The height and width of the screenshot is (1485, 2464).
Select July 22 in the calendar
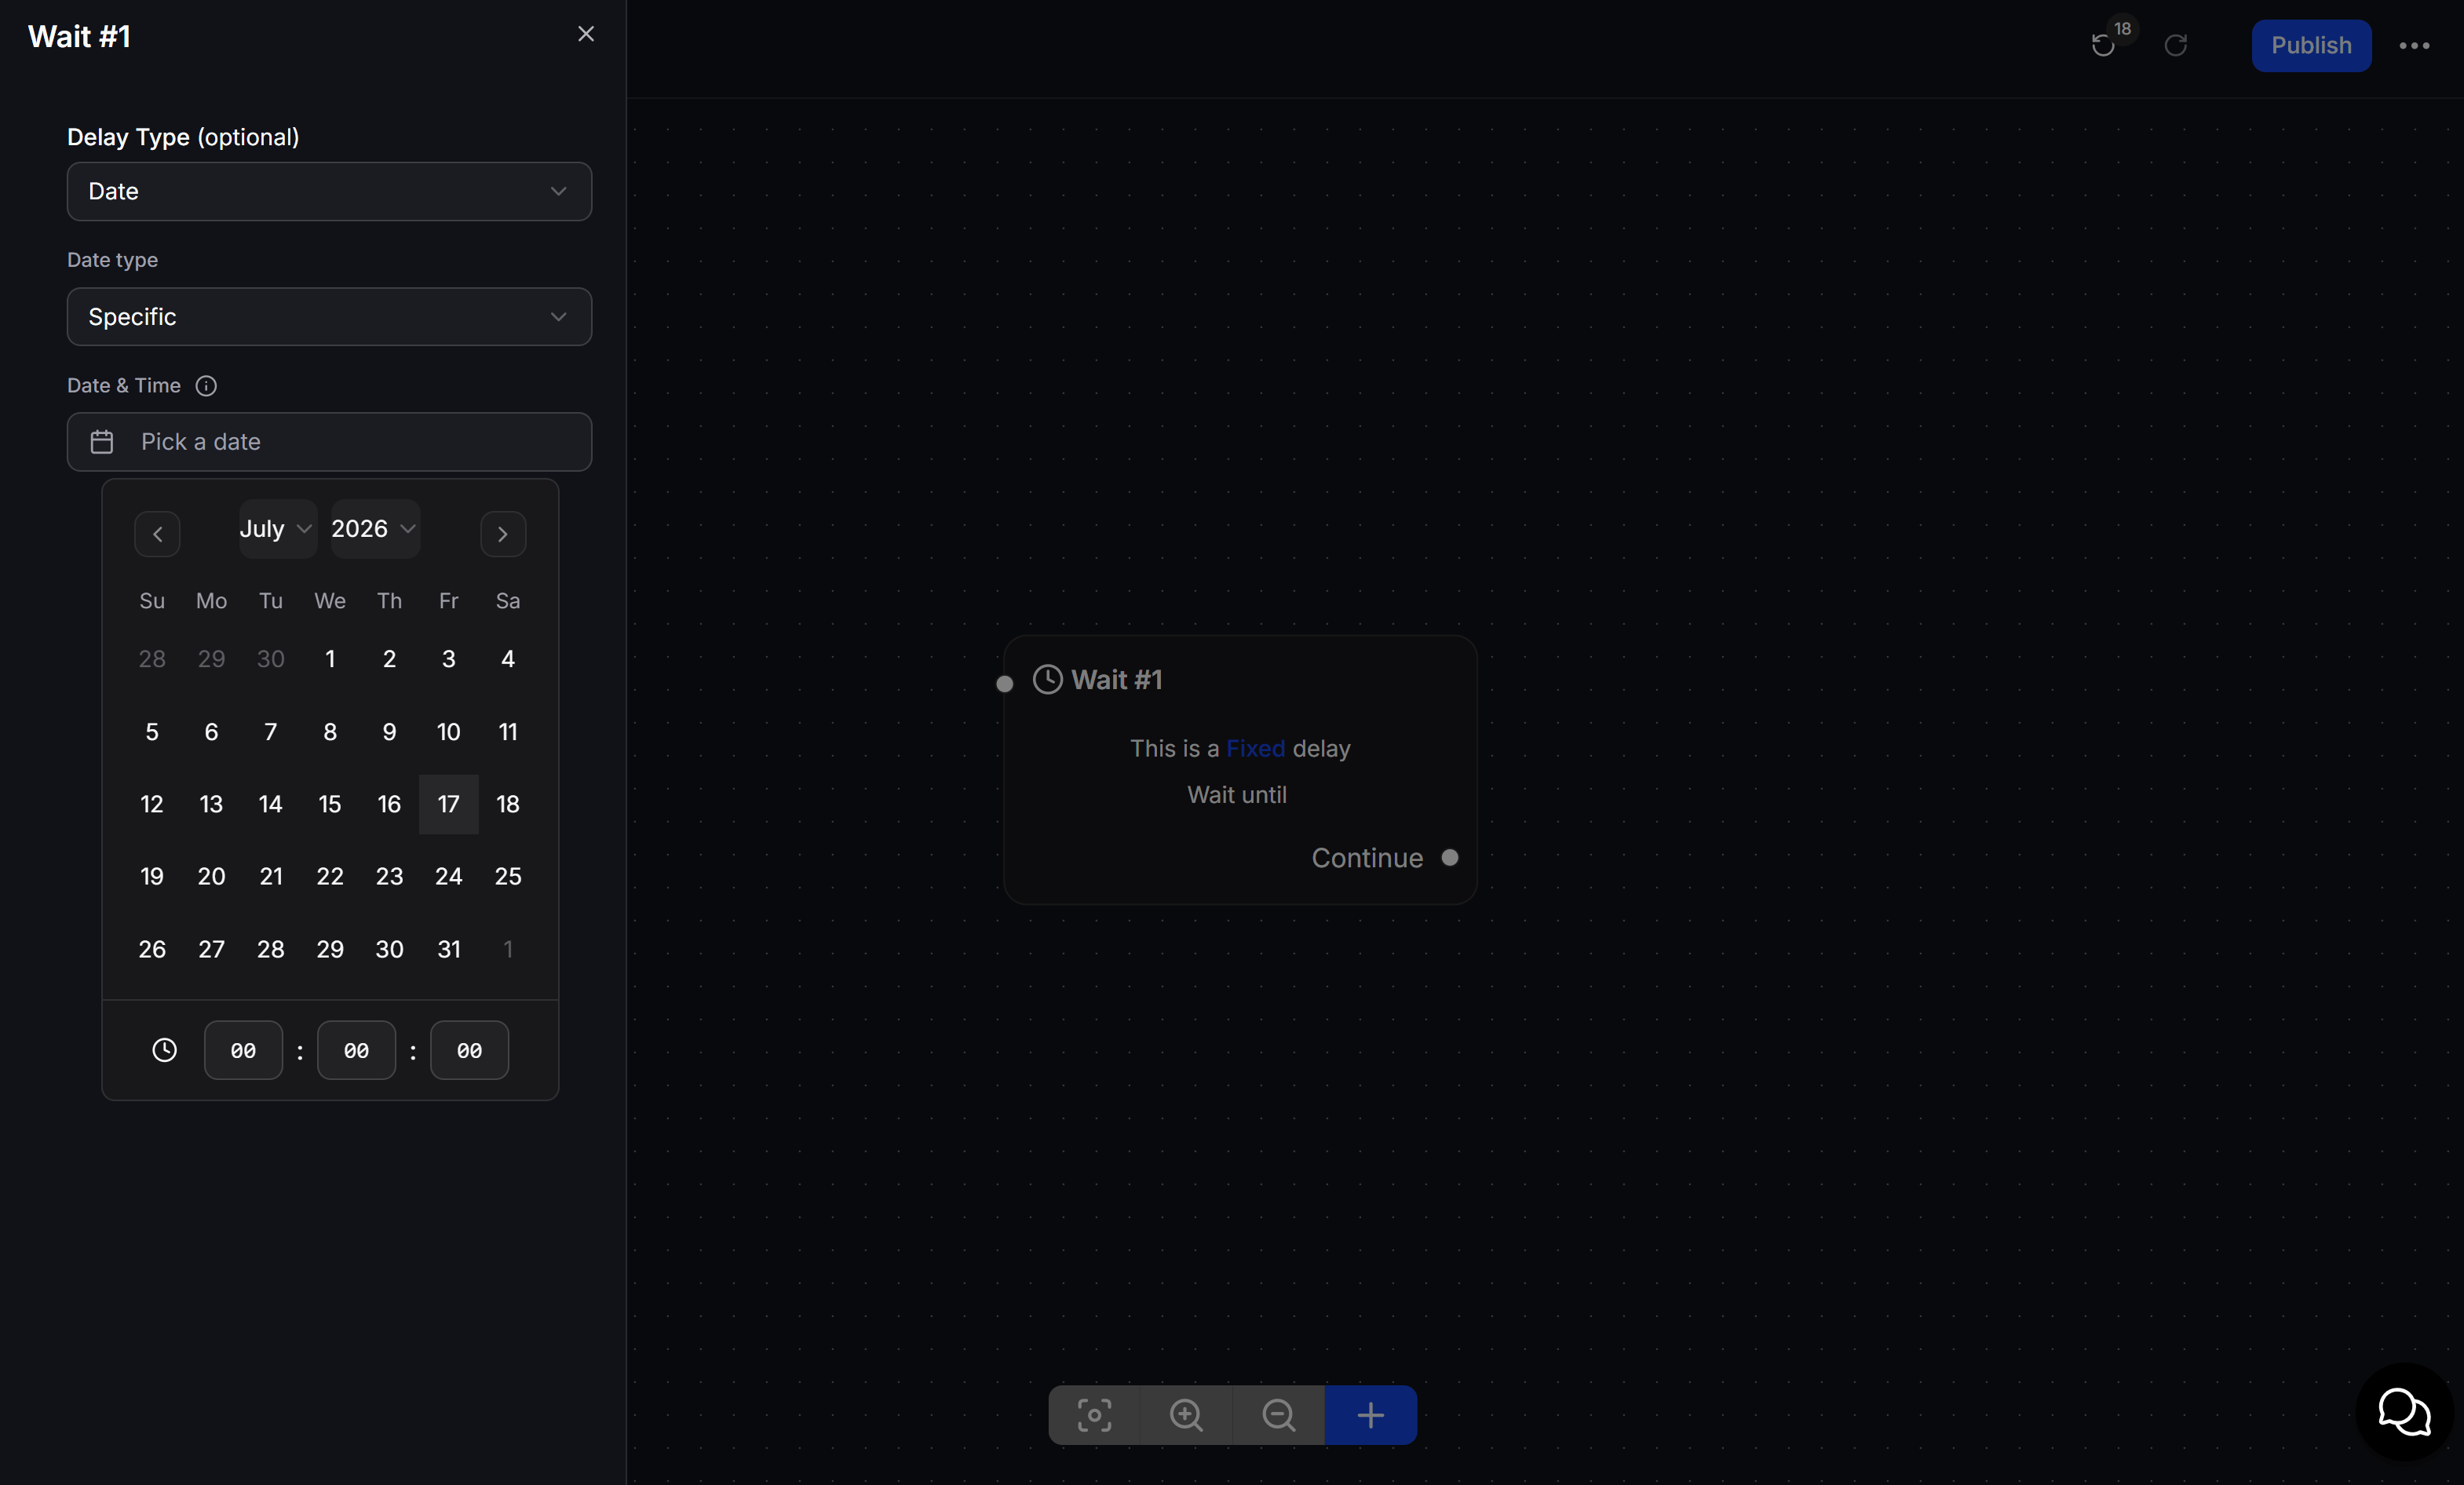click(x=330, y=876)
